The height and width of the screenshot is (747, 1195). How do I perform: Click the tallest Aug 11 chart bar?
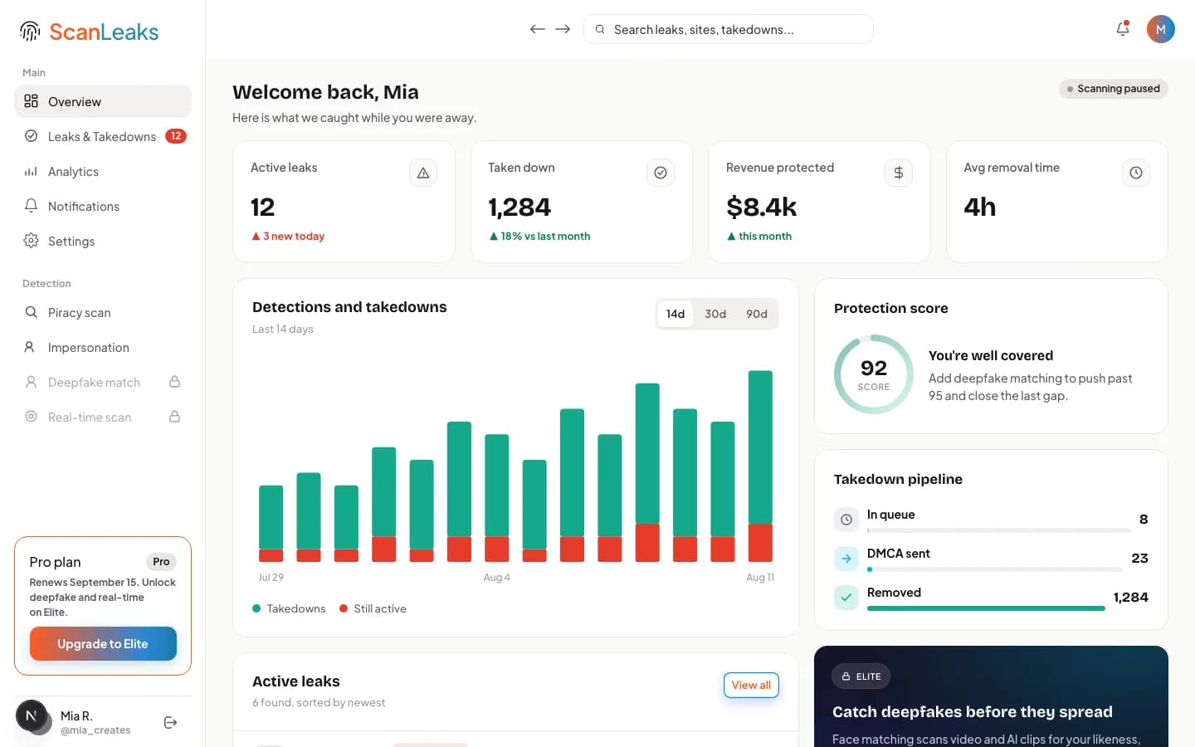tap(760, 466)
